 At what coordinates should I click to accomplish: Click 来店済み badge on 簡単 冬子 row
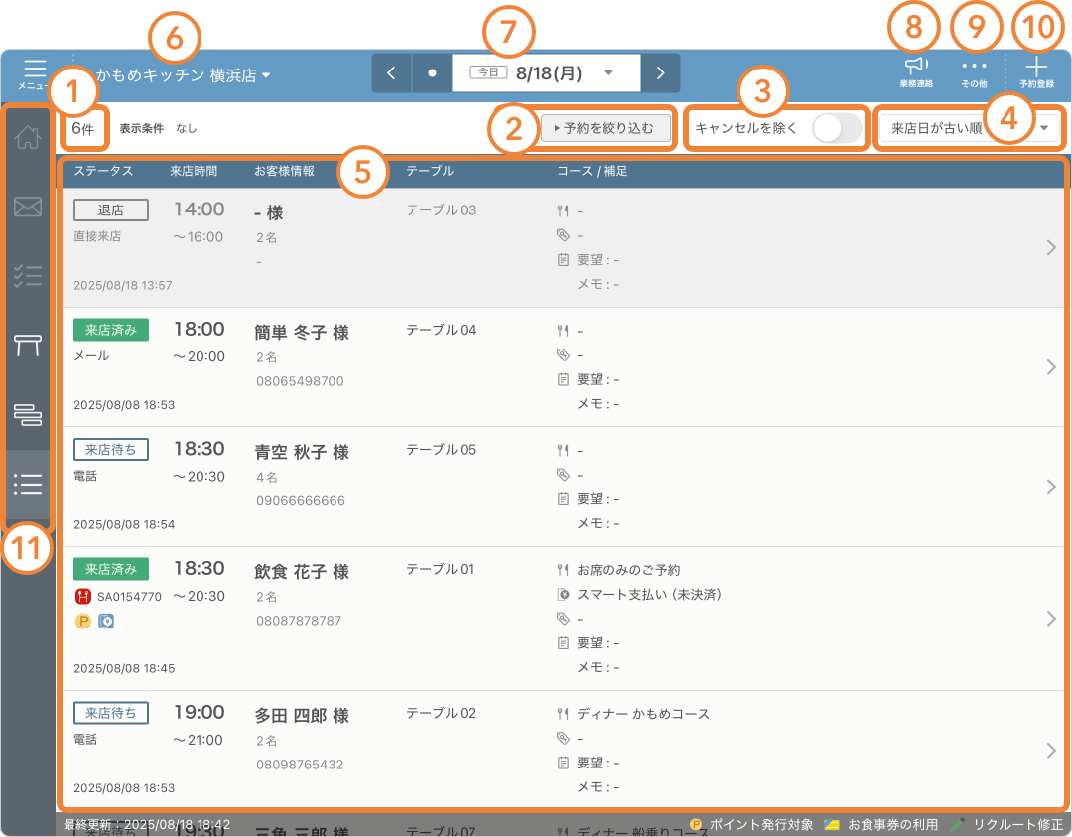click(111, 330)
